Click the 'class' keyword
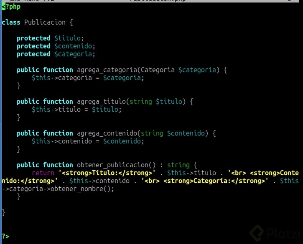 coord(11,22)
